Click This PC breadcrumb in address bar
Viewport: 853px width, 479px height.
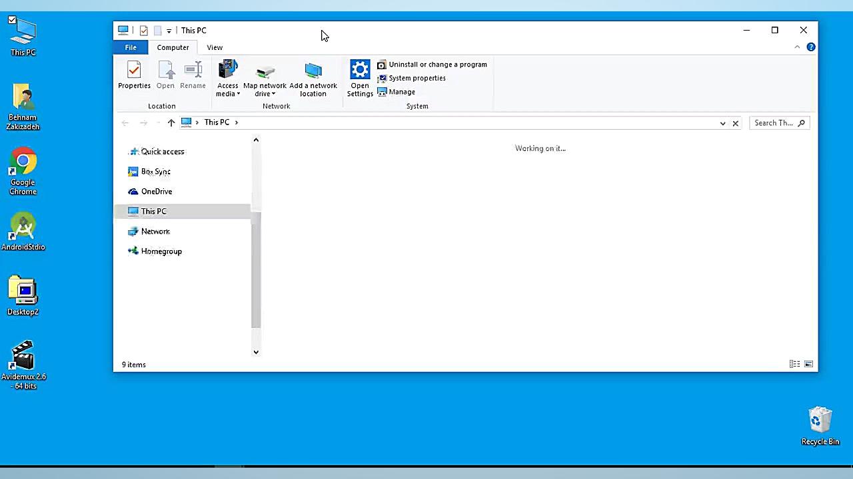click(217, 122)
